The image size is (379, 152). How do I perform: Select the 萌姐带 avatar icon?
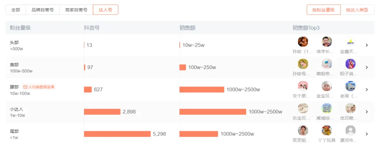click(327, 64)
